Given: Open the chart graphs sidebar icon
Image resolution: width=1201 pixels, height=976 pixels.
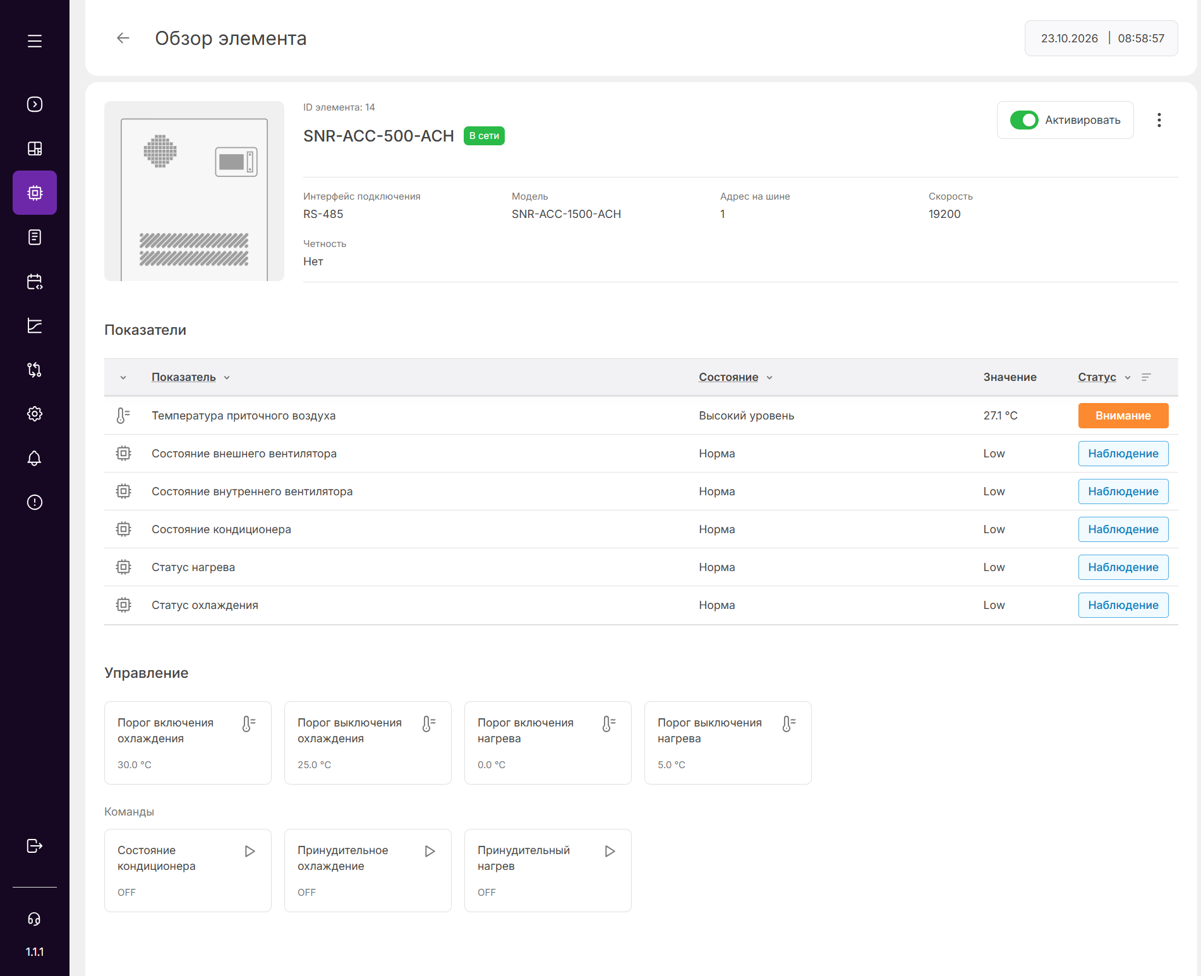Looking at the screenshot, I should pos(35,325).
